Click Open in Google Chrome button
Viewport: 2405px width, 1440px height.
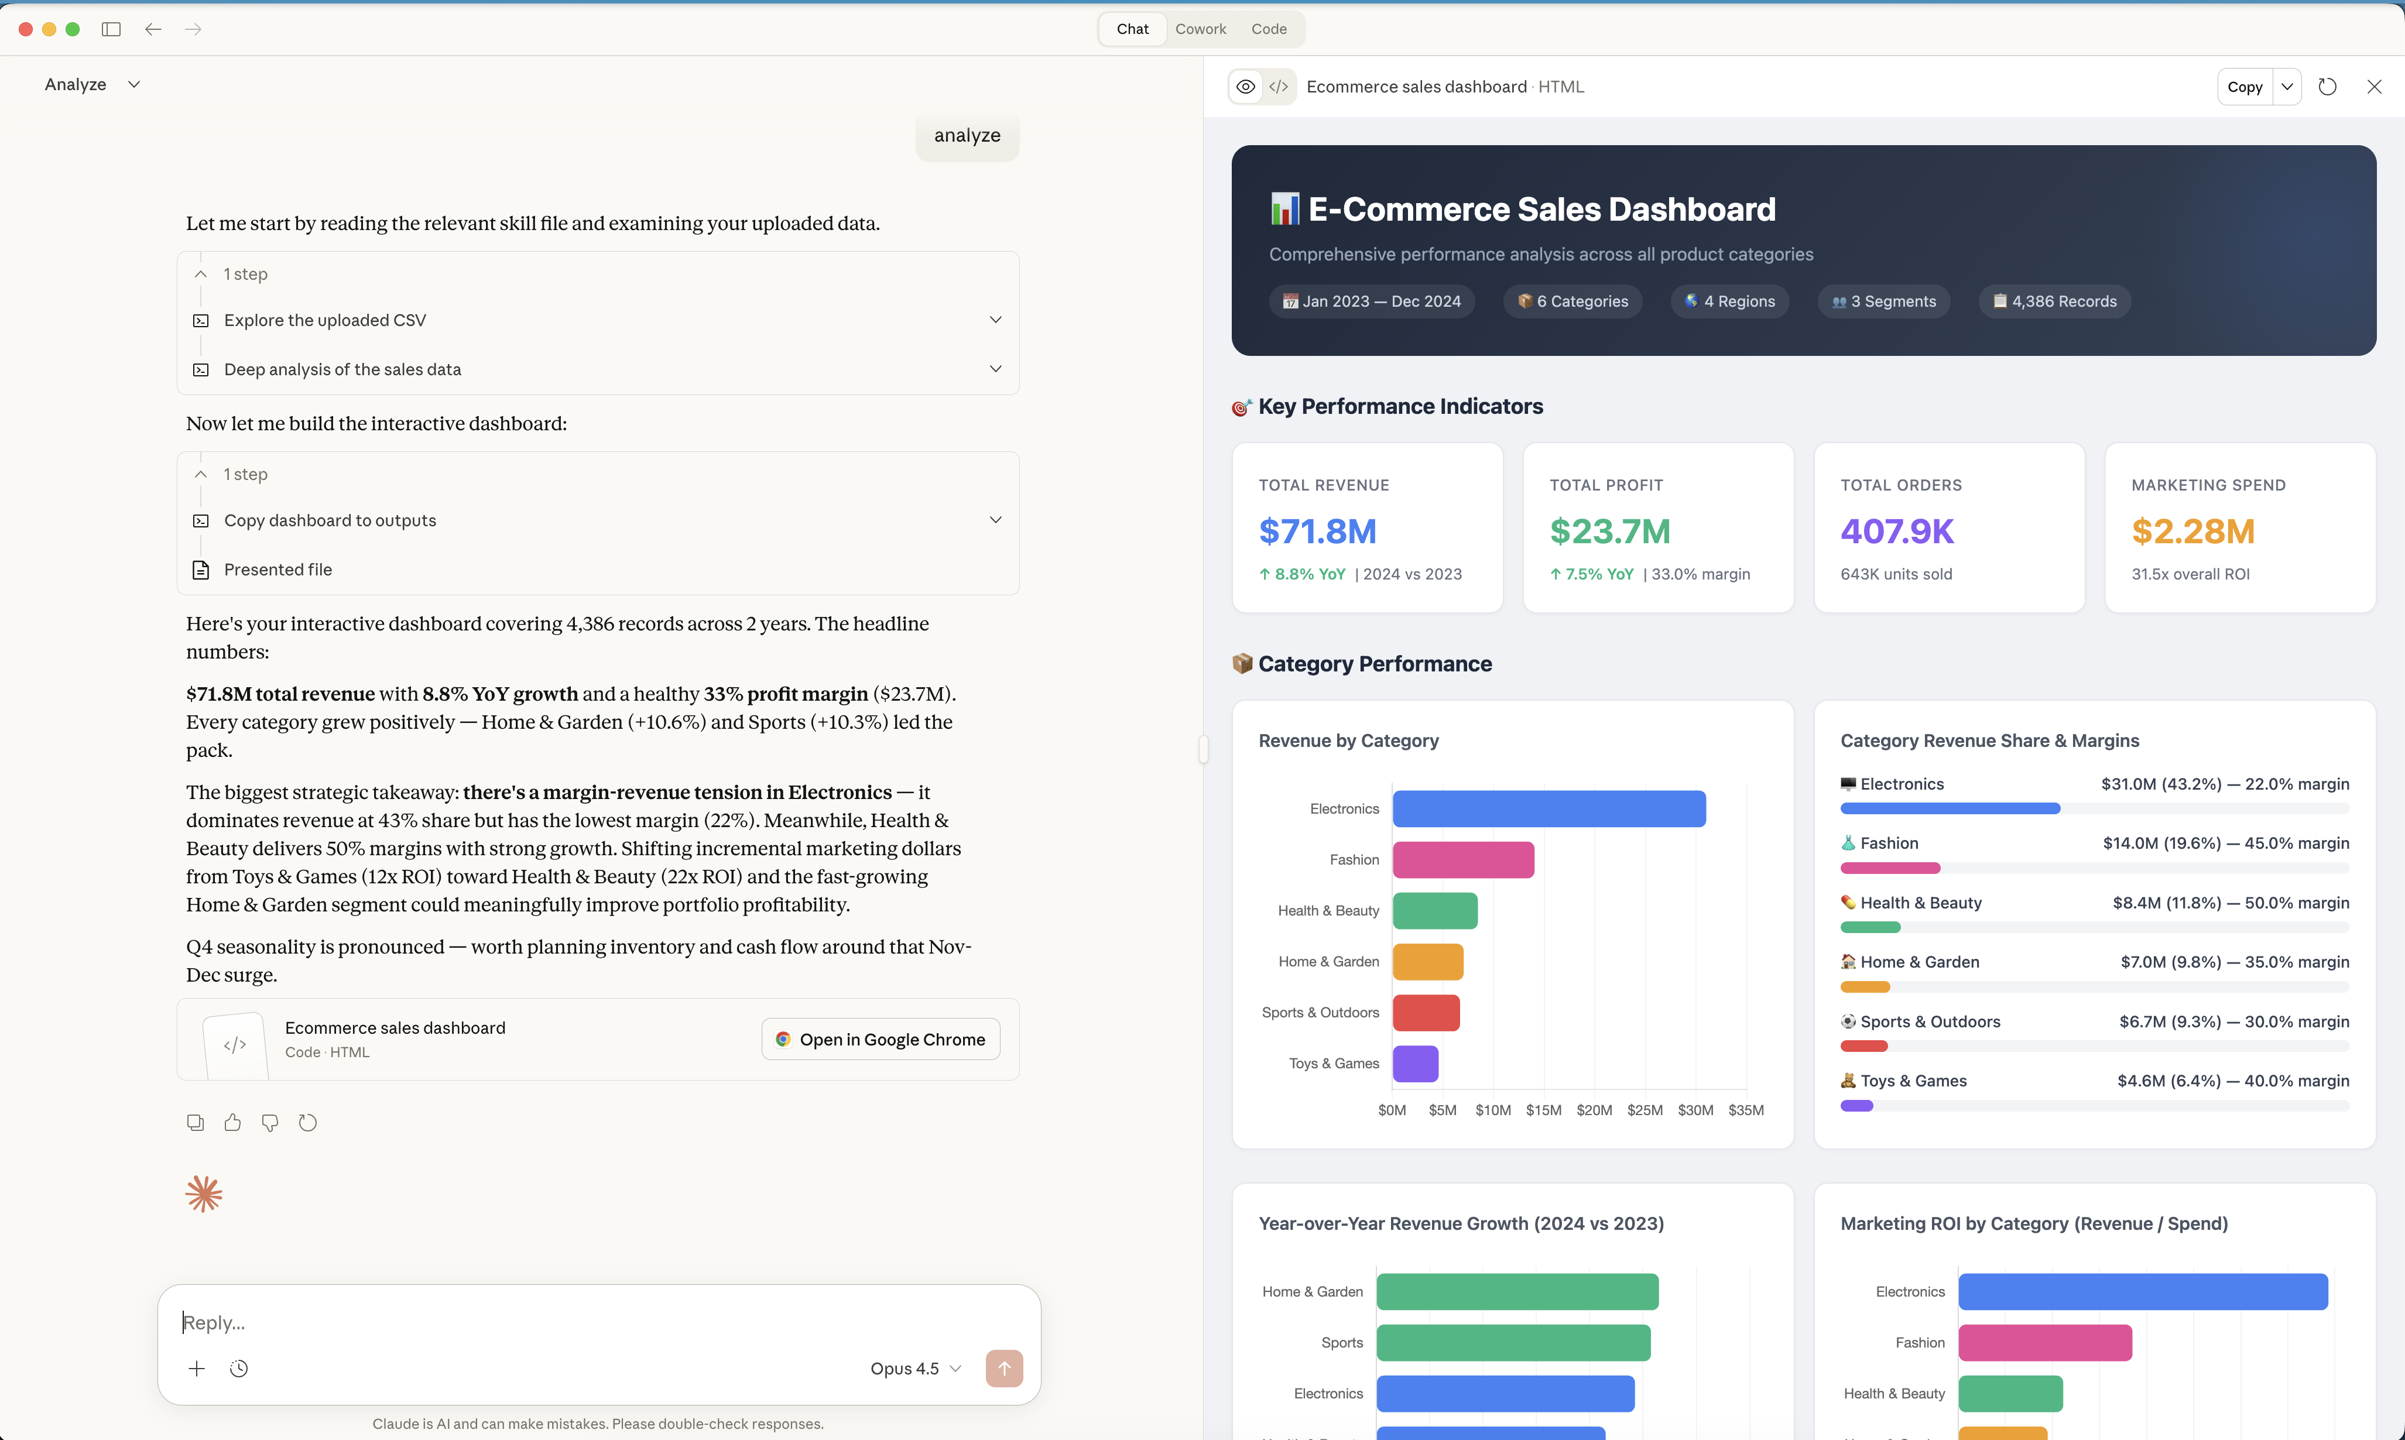881,1039
